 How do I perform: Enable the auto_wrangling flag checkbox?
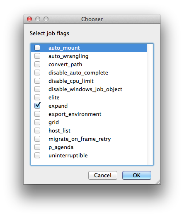coord(37,56)
